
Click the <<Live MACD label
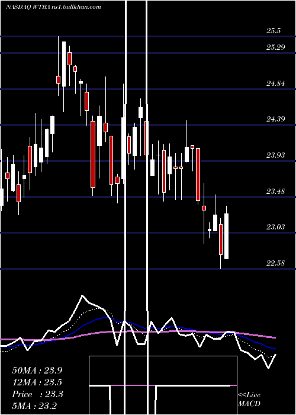click(x=249, y=399)
